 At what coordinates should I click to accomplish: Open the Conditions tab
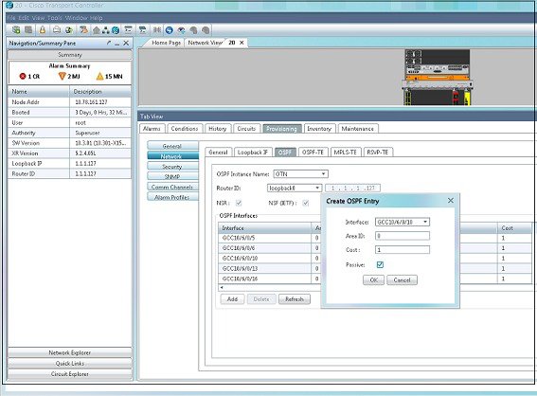185,129
